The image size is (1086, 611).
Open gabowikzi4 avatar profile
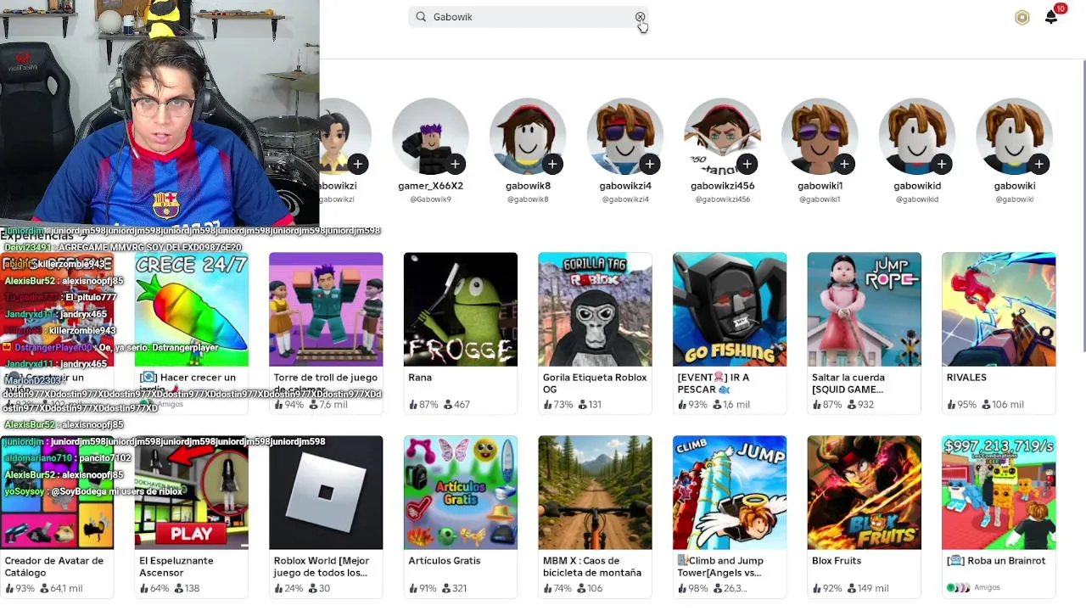click(625, 137)
